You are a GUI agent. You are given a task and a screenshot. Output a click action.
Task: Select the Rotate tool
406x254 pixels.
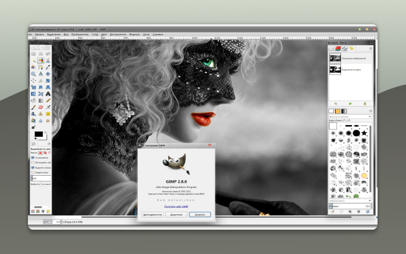point(48,81)
